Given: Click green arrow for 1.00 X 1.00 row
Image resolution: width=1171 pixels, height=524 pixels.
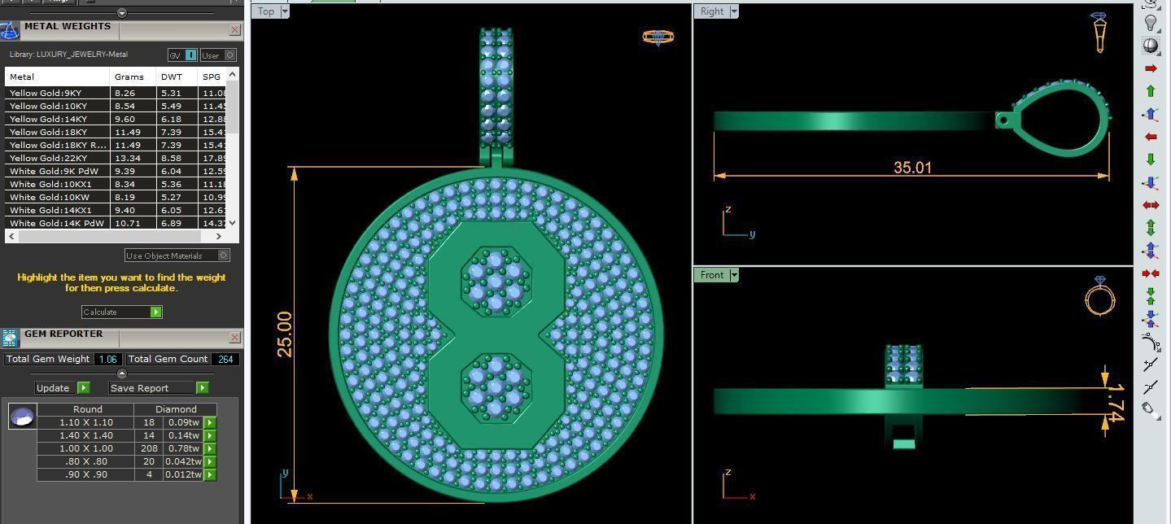Looking at the screenshot, I should click(210, 448).
